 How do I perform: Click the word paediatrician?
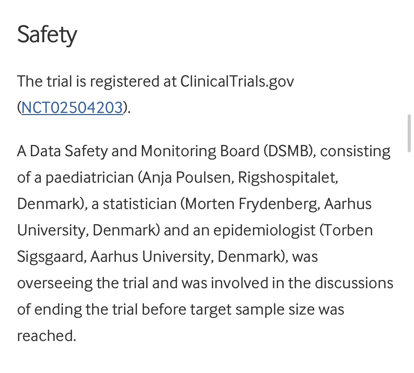tap(90, 177)
